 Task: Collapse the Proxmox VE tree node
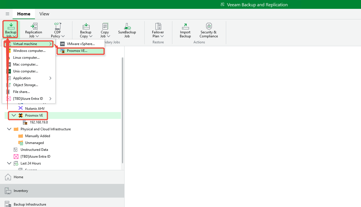[x=14, y=115]
